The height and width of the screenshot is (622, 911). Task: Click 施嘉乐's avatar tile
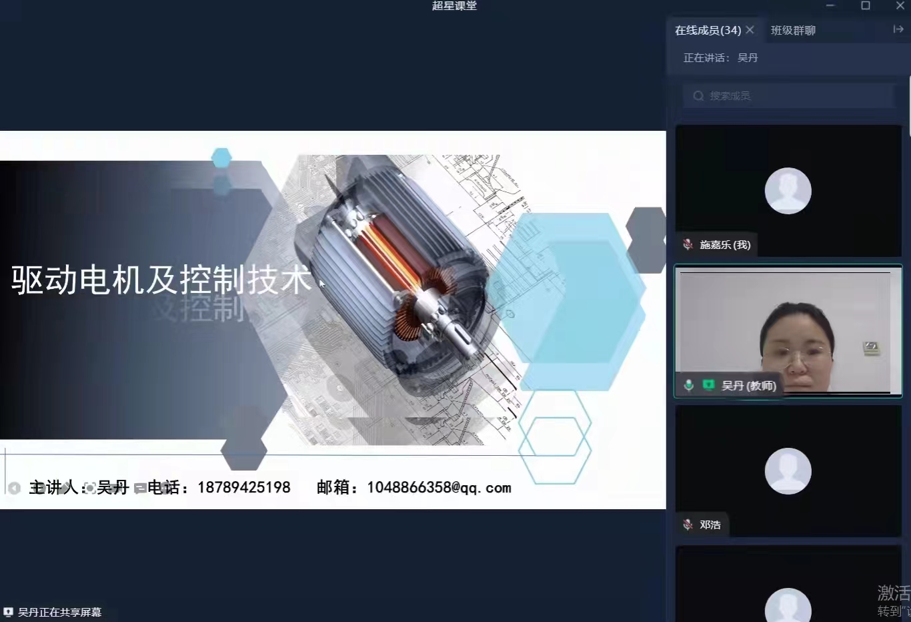(x=788, y=191)
